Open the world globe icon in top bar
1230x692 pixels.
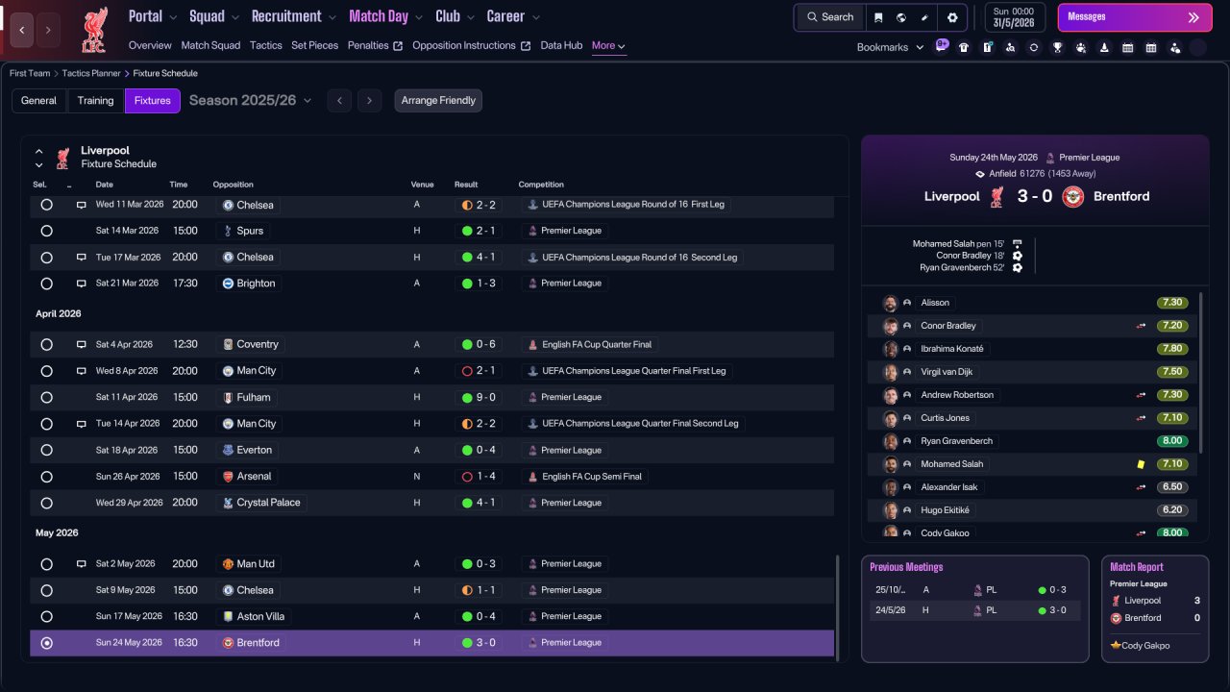pos(901,17)
